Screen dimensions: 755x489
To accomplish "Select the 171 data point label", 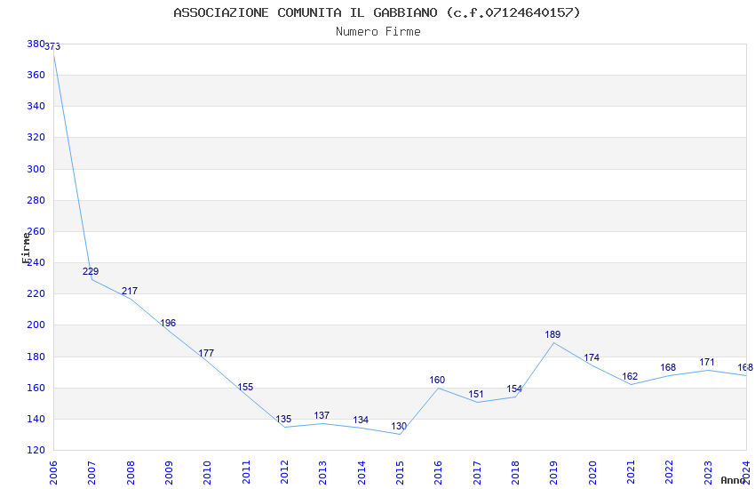I will (707, 362).
